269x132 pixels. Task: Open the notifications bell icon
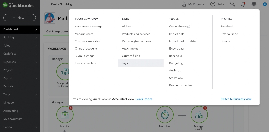(243, 4)
